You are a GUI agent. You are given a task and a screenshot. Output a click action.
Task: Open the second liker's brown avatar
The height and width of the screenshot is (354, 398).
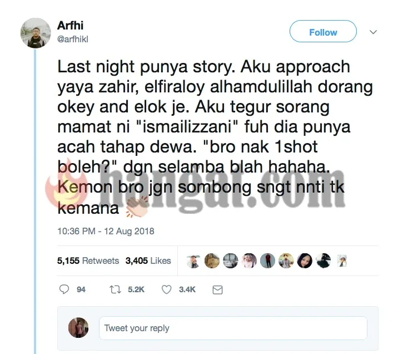[x=212, y=260]
